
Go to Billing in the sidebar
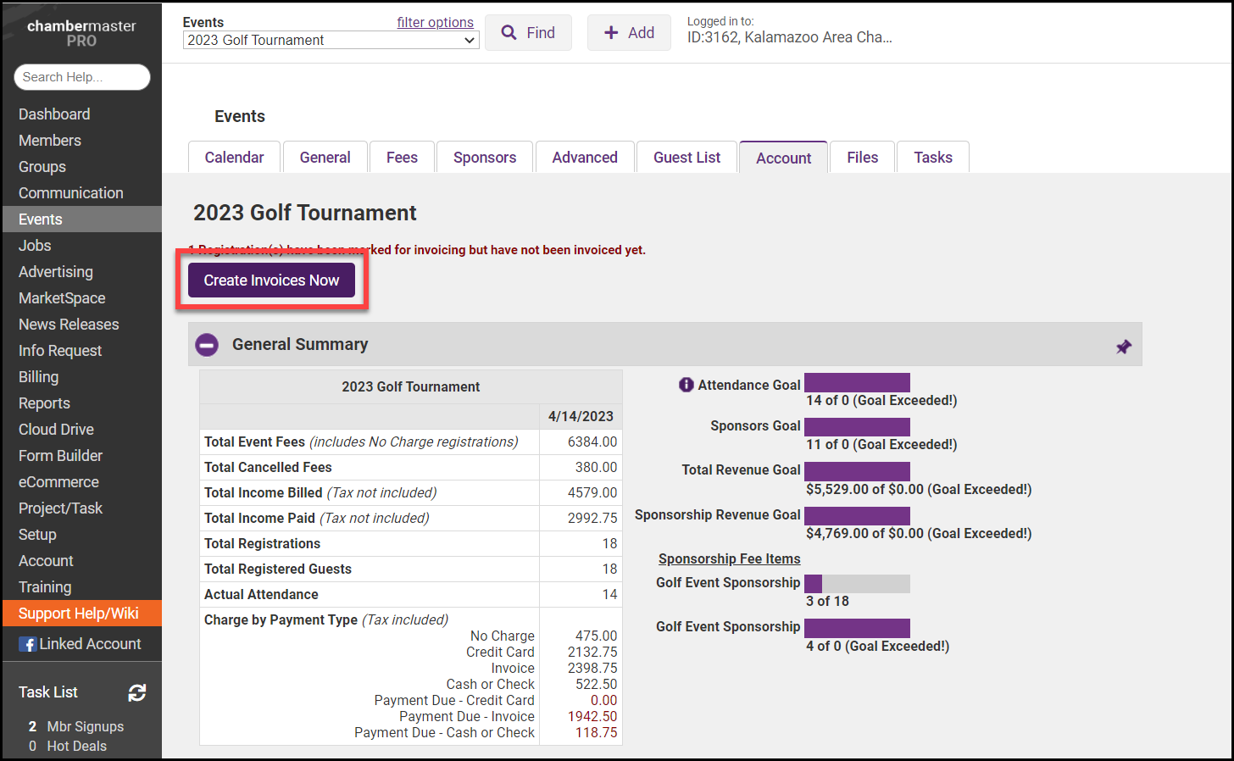click(39, 377)
